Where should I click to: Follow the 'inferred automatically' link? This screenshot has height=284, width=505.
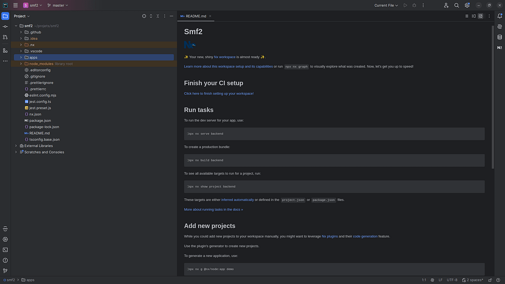[237, 200]
